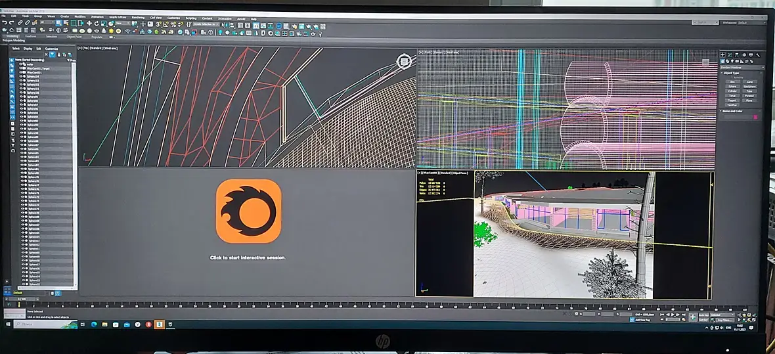Click the Play Animation button

[672, 315]
